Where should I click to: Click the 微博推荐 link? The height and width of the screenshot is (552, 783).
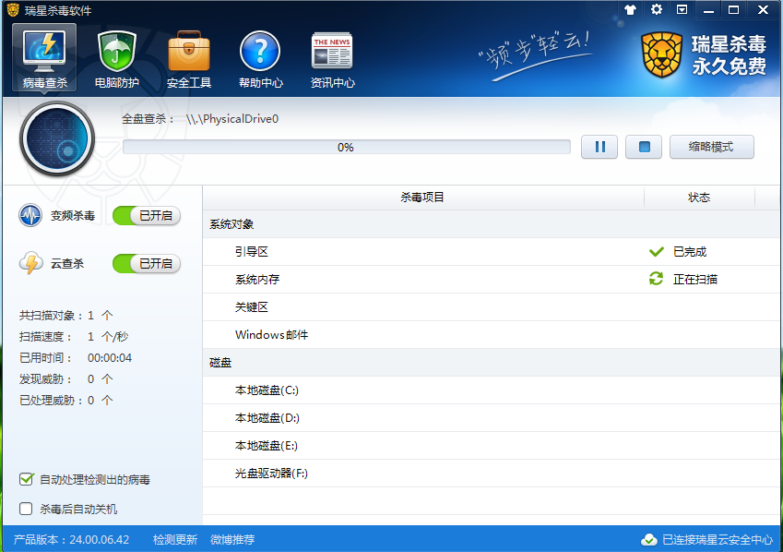coord(232,539)
